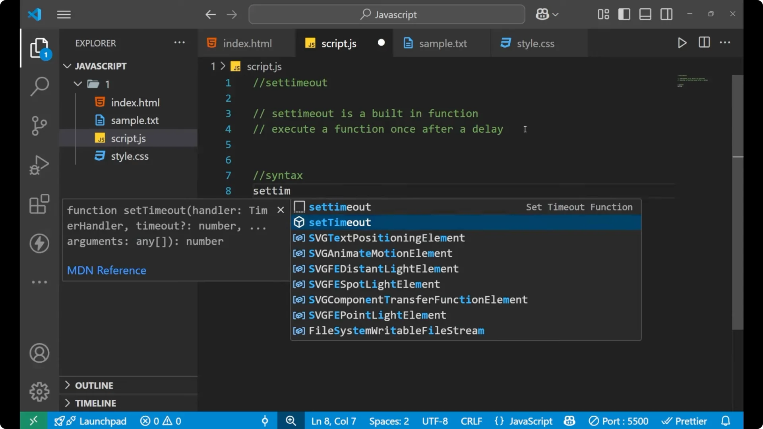Open the Search view
This screenshot has width=763, height=429.
click(x=39, y=86)
